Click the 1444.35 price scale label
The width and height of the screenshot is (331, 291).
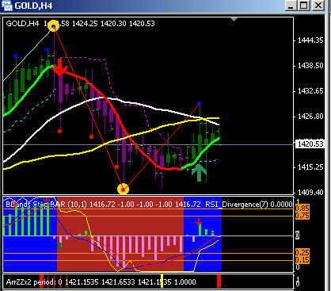pos(310,40)
